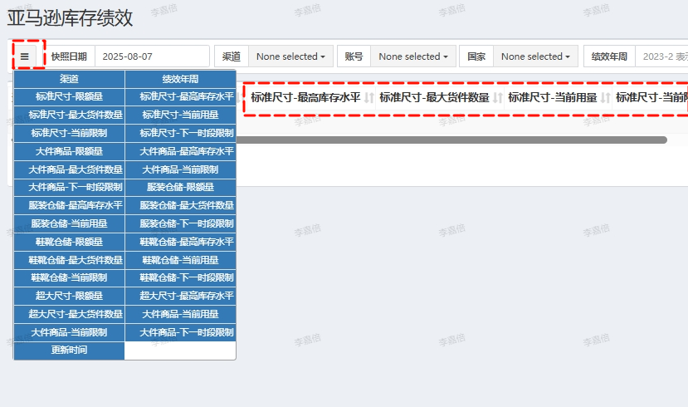688x407 pixels.
Task: Click the horizontal table scrollbar
Action: [451, 140]
